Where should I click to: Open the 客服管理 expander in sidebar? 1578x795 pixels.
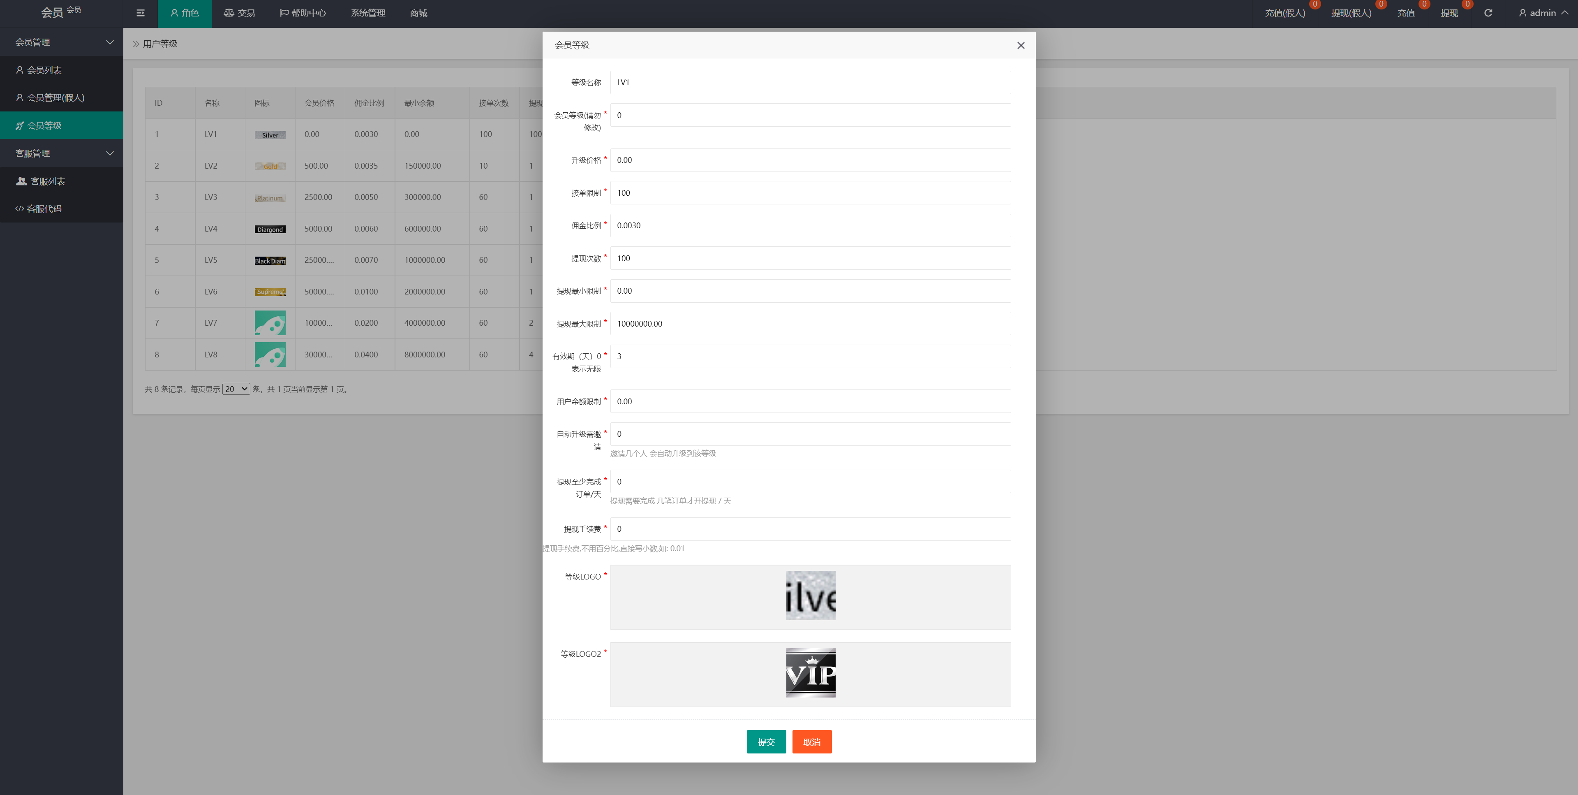click(61, 153)
